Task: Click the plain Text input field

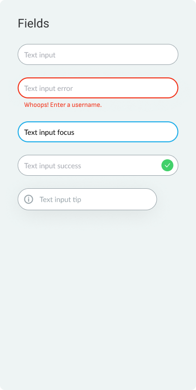Action: coord(98,54)
